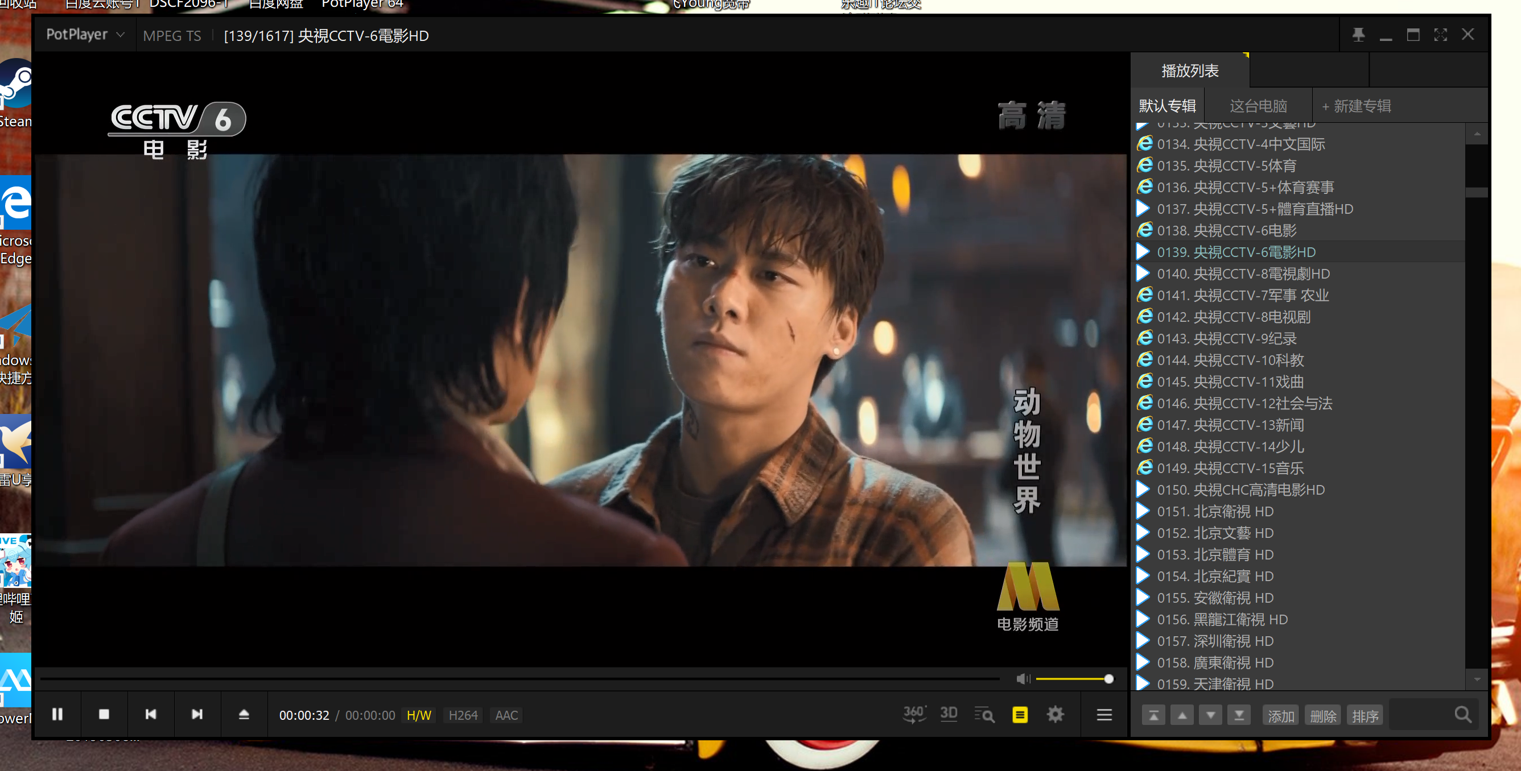Switch to the 播放列表 tab

tap(1190, 71)
